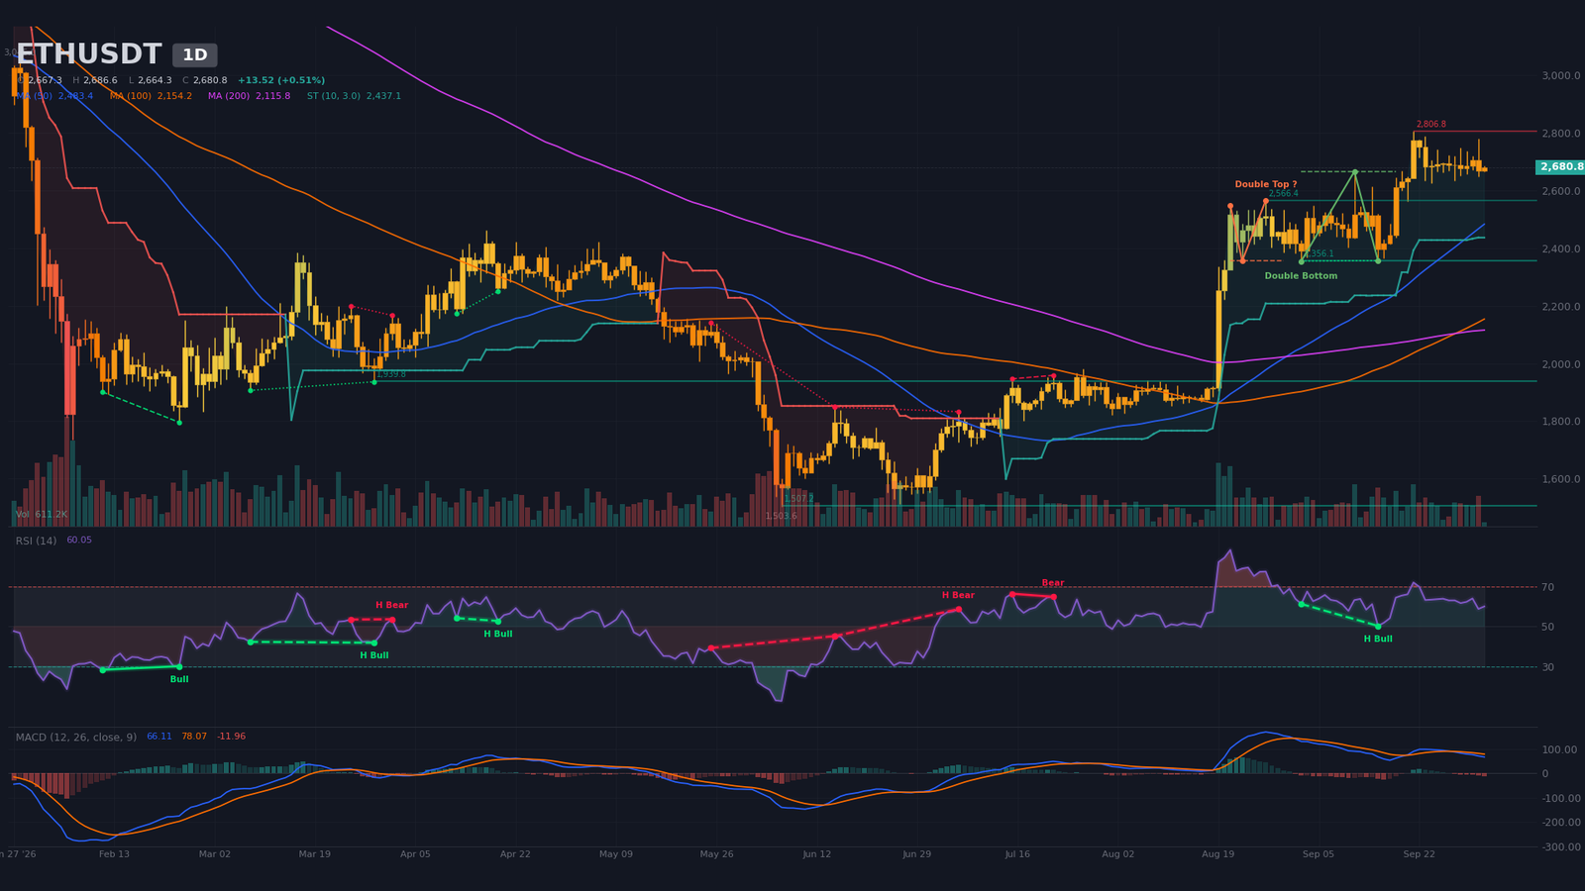Screen dimensions: 1585x891
Task: Click the Apr 22 date label
Action: pos(515,853)
